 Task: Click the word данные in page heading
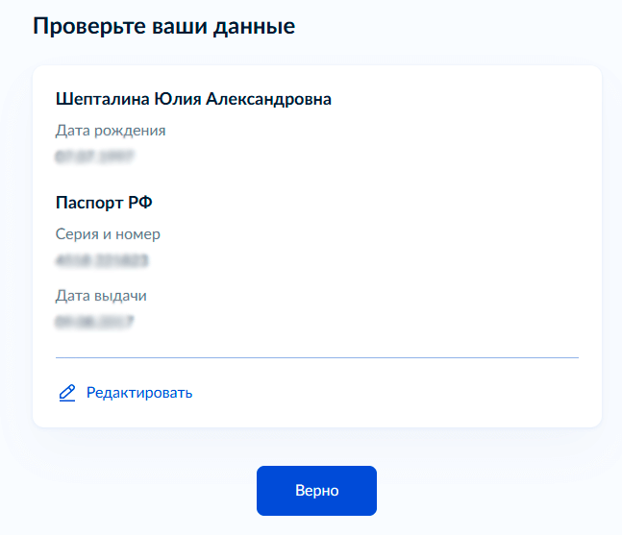pos(254,27)
